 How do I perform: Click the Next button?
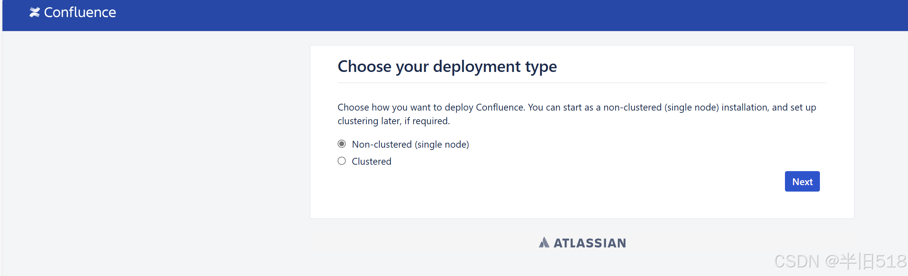(802, 181)
